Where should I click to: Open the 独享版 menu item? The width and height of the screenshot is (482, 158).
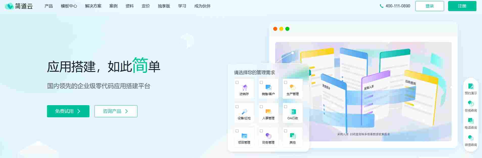(x=164, y=6)
